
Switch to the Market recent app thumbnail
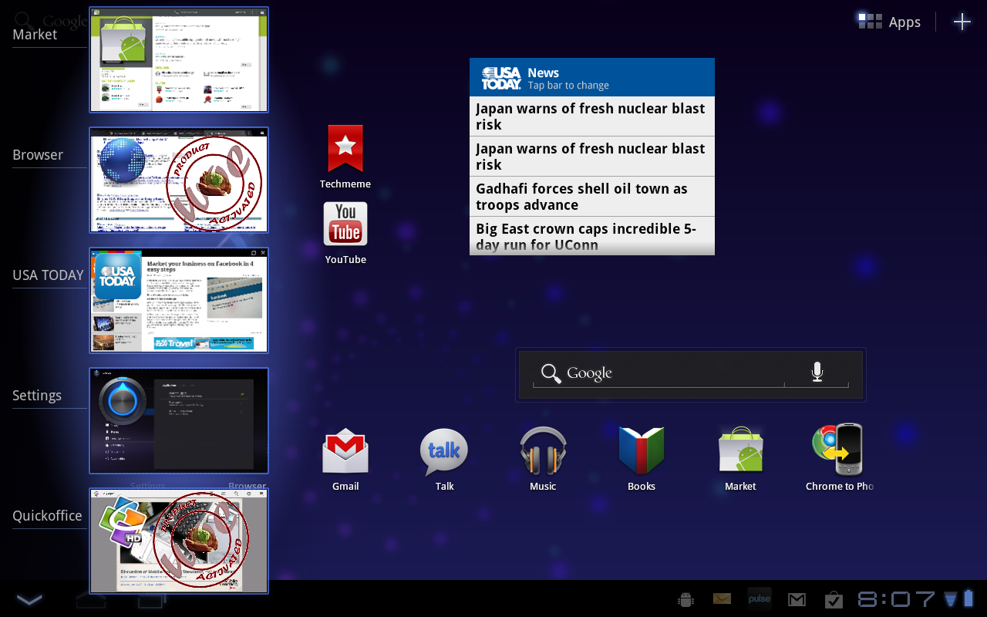pyautogui.click(x=179, y=60)
